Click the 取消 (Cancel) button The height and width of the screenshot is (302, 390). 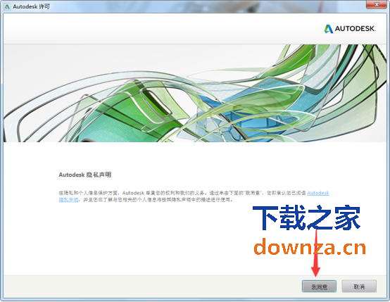pos(359,287)
